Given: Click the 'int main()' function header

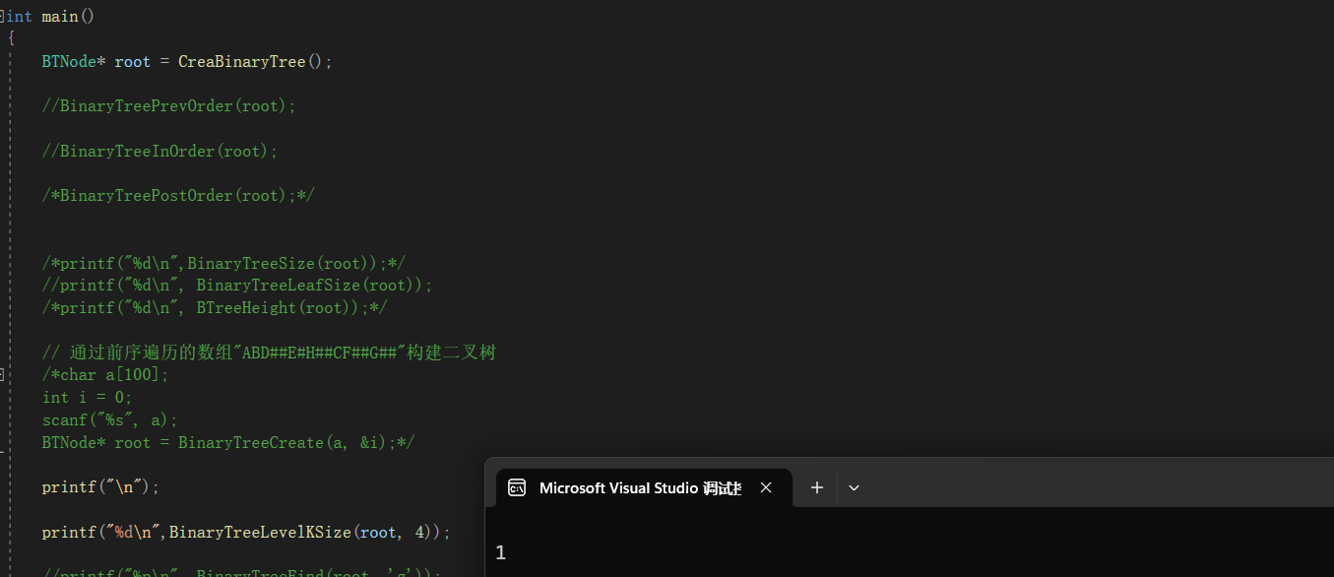Looking at the screenshot, I should click(51, 17).
